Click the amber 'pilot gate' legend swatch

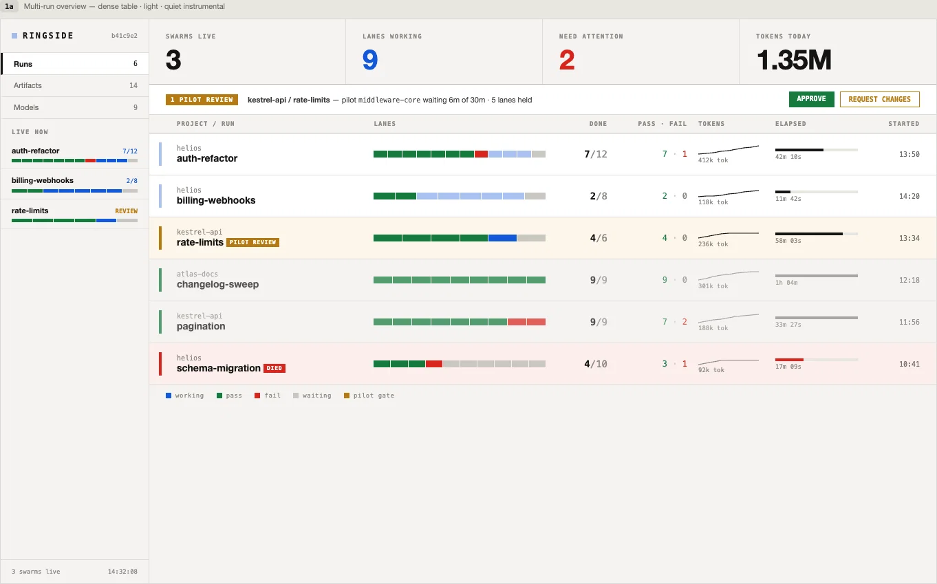click(347, 396)
